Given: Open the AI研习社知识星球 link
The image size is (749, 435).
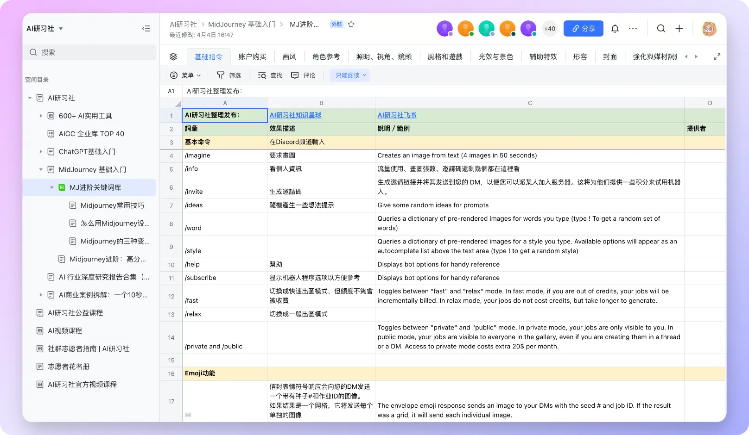Looking at the screenshot, I should coord(295,115).
